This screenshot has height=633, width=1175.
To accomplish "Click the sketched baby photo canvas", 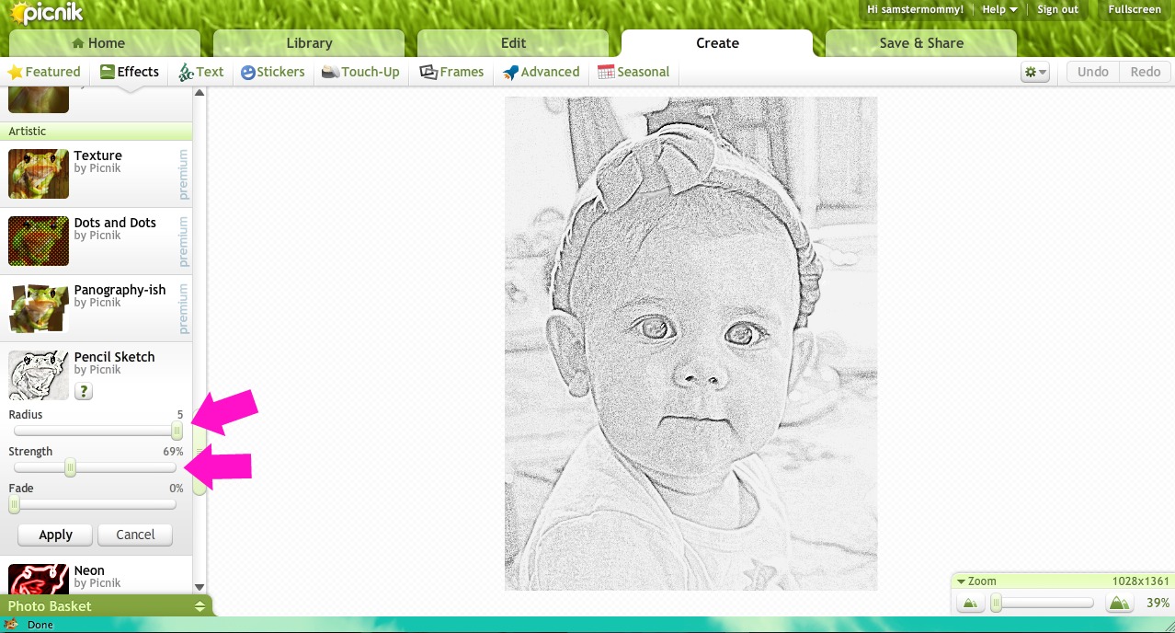I will (x=690, y=343).
